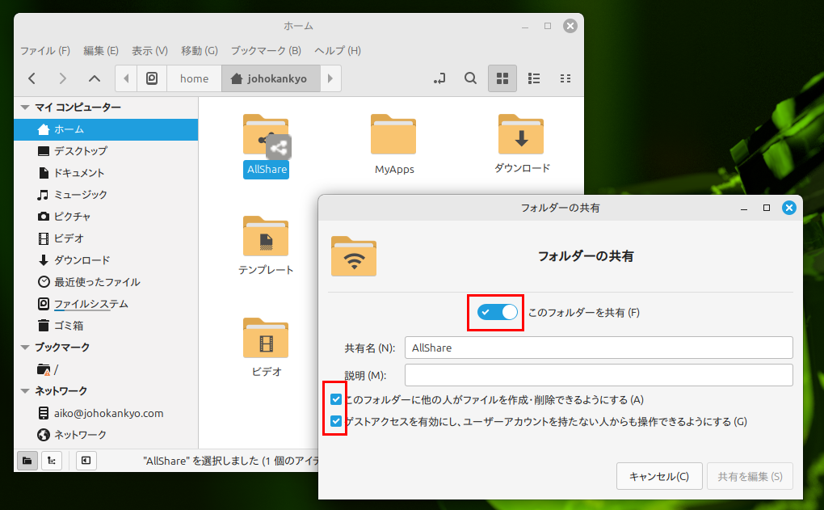This screenshot has width=824, height=510.
Task: Click the キャンセル(C) button
Action: pos(658,476)
